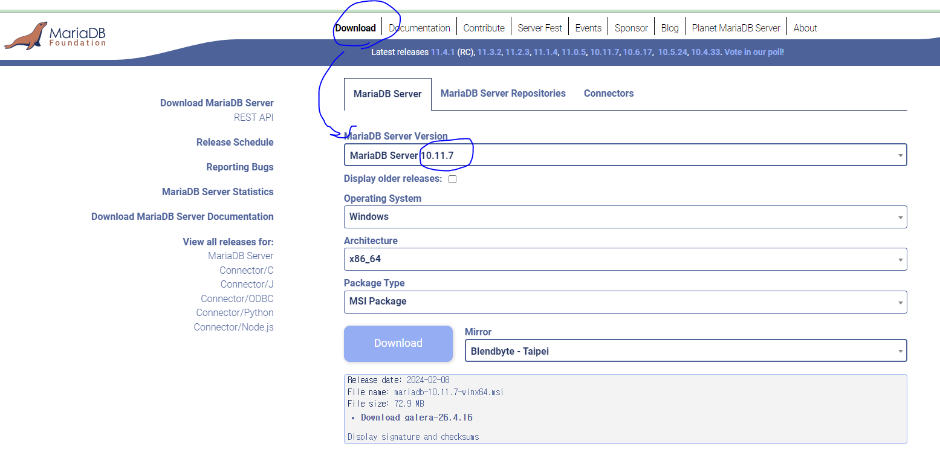This screenshot has height=461, width=940.
Task: Open the REST API sidebar link
Action: pos(253,117)
